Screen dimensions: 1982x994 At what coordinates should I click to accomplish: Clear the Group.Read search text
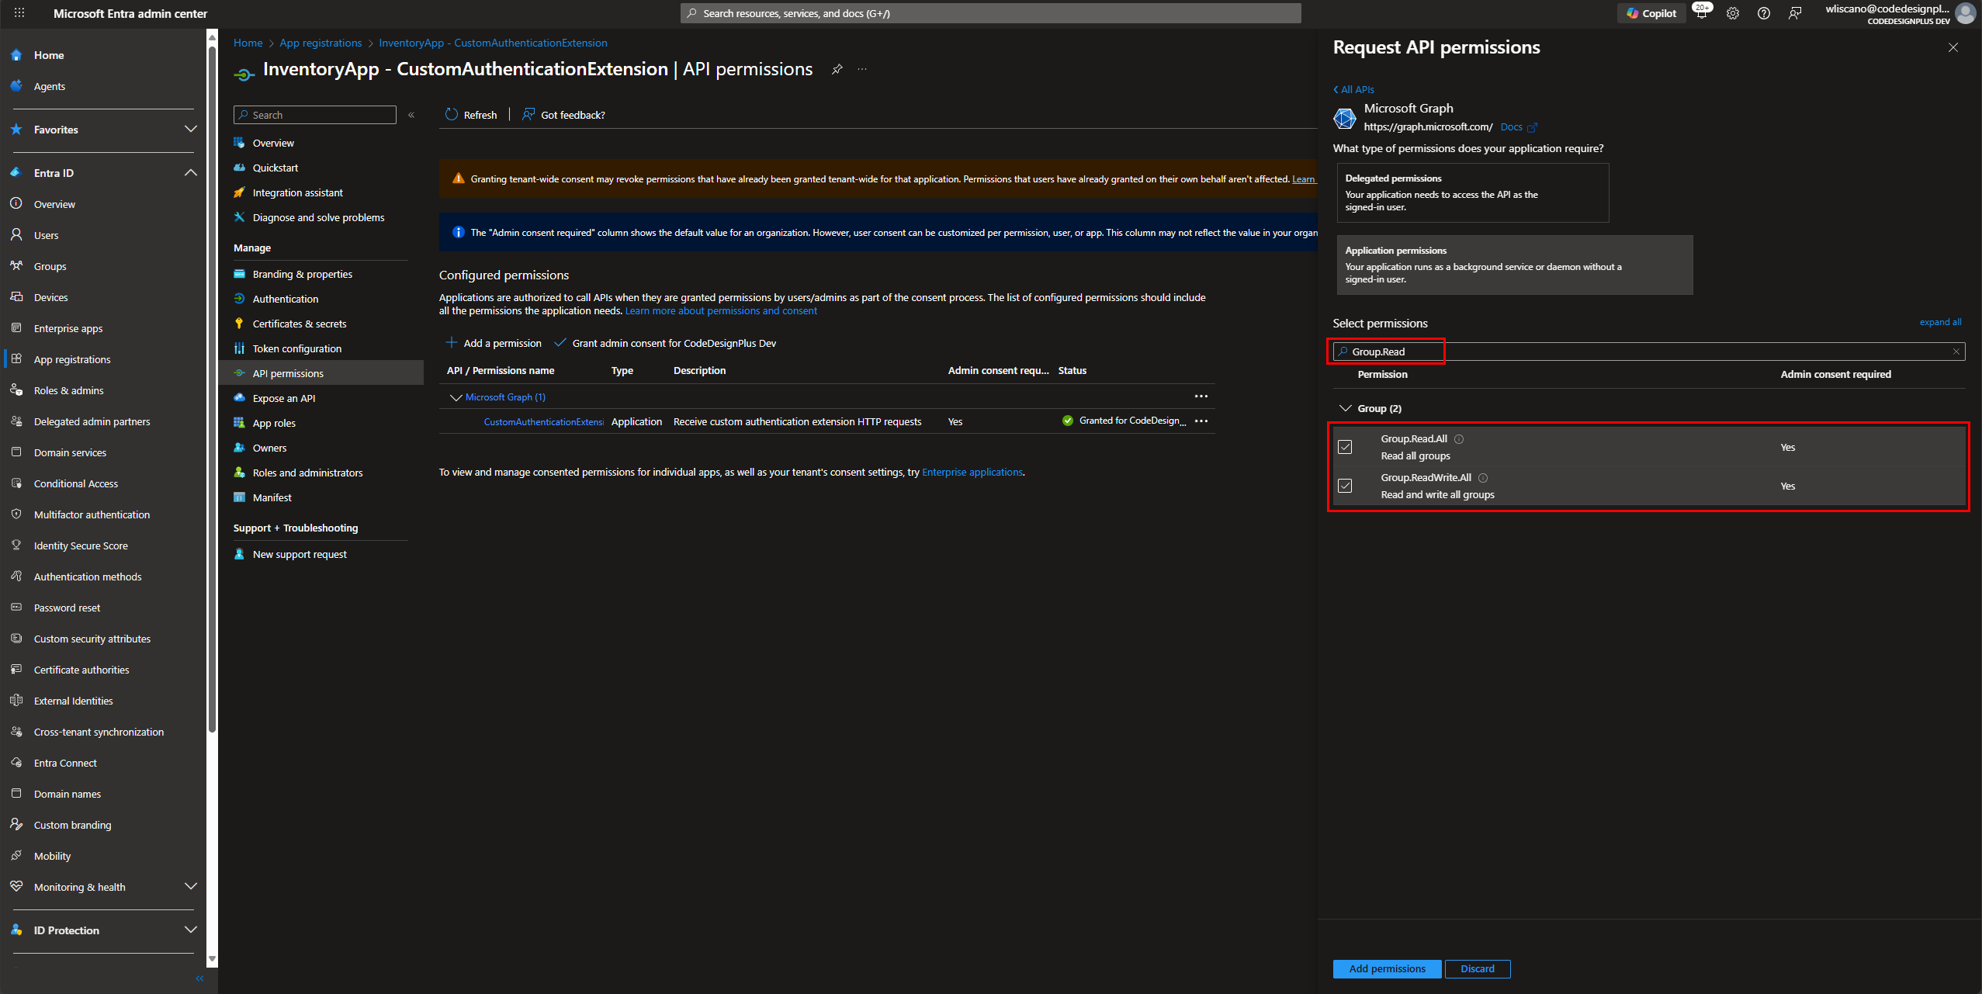pos(1956,352)
